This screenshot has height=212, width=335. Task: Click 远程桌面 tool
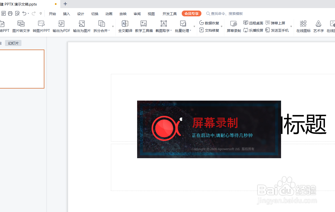[x=253, y=23]
